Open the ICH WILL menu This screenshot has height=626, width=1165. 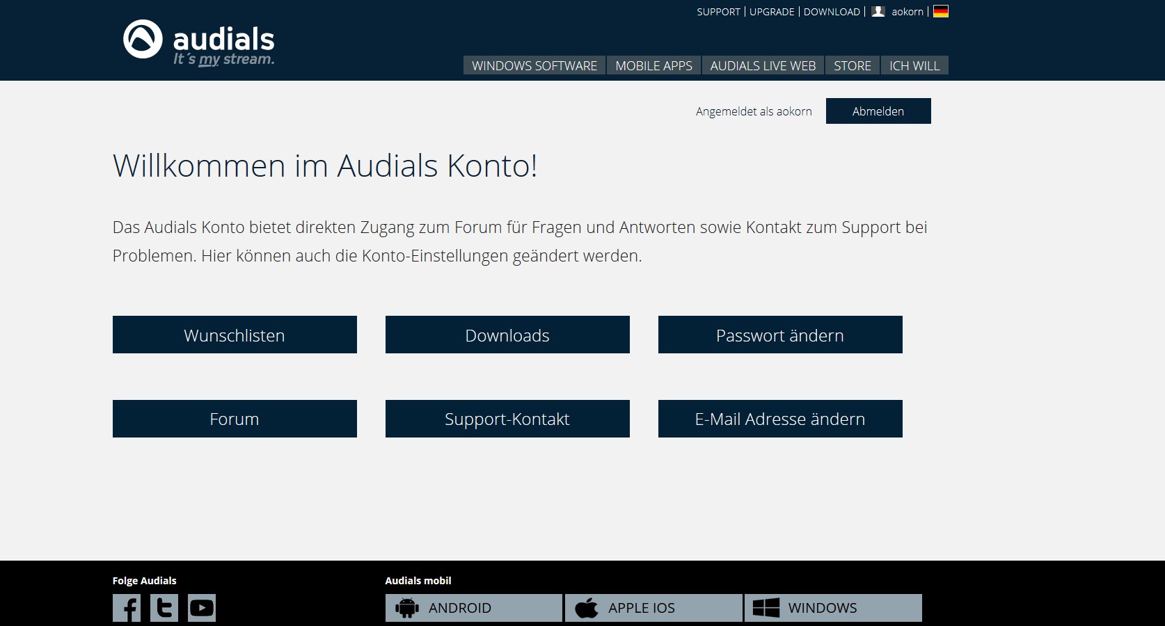(x=914, y=65)
